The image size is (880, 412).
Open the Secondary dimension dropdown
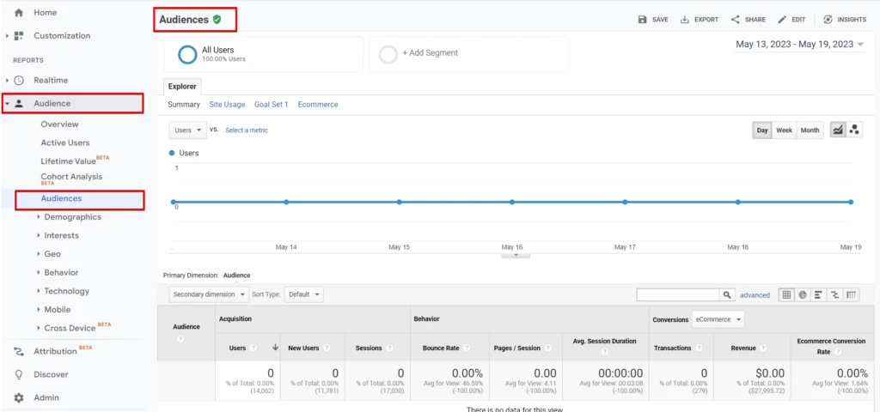[210, 294]
